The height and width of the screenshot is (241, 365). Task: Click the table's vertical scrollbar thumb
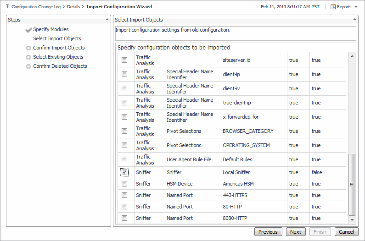352,183
